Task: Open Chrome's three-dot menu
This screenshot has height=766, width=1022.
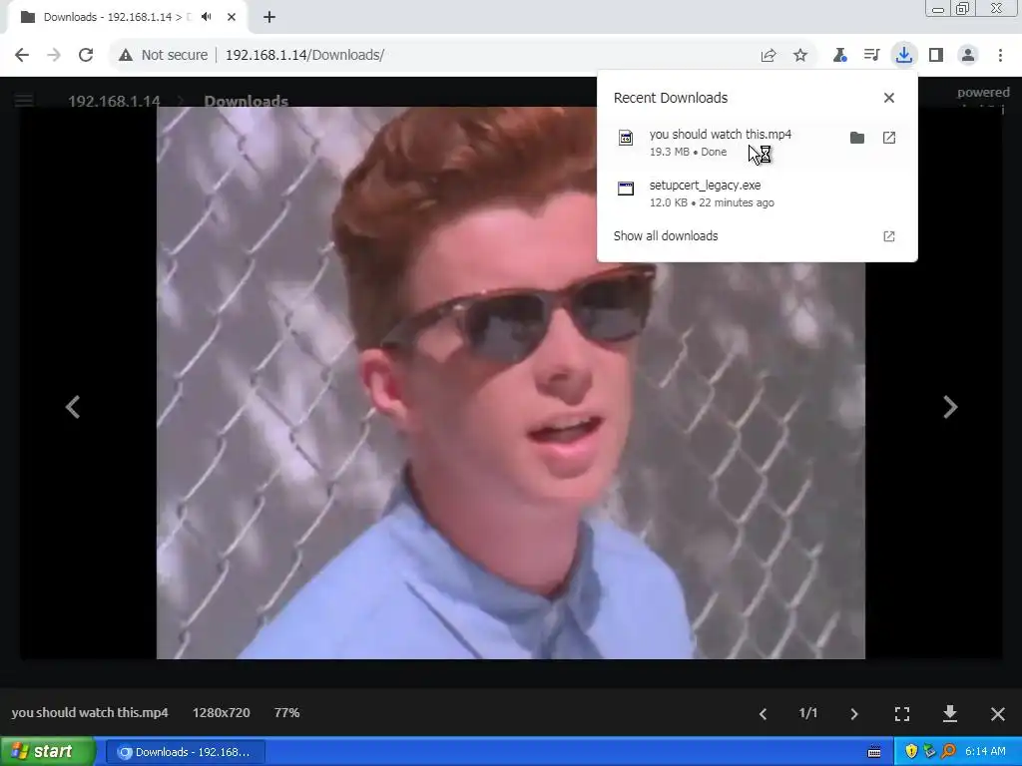Action: pyautogui.click(x=1000, y=55)
